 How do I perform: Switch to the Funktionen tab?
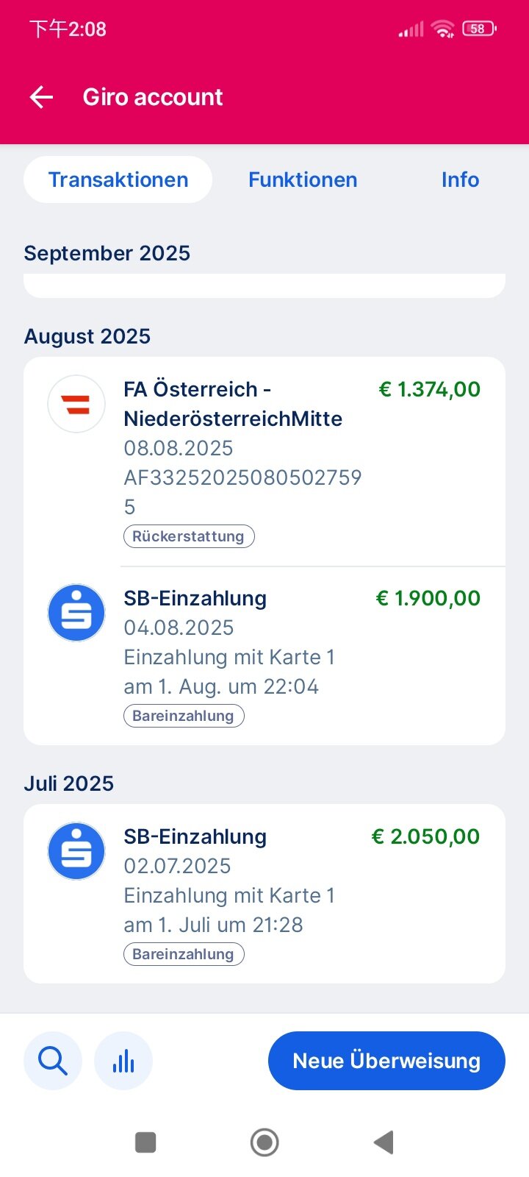[x=303, y=179]
